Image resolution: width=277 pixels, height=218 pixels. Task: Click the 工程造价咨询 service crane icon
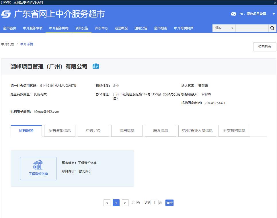(38, 165)
